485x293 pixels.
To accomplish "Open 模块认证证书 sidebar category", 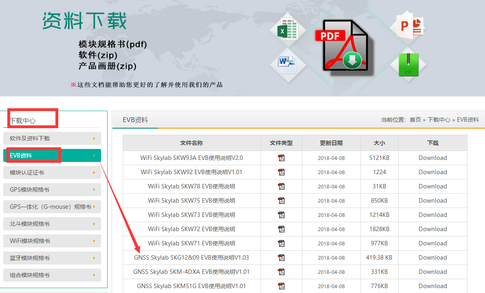I will [x=27, y=173].
